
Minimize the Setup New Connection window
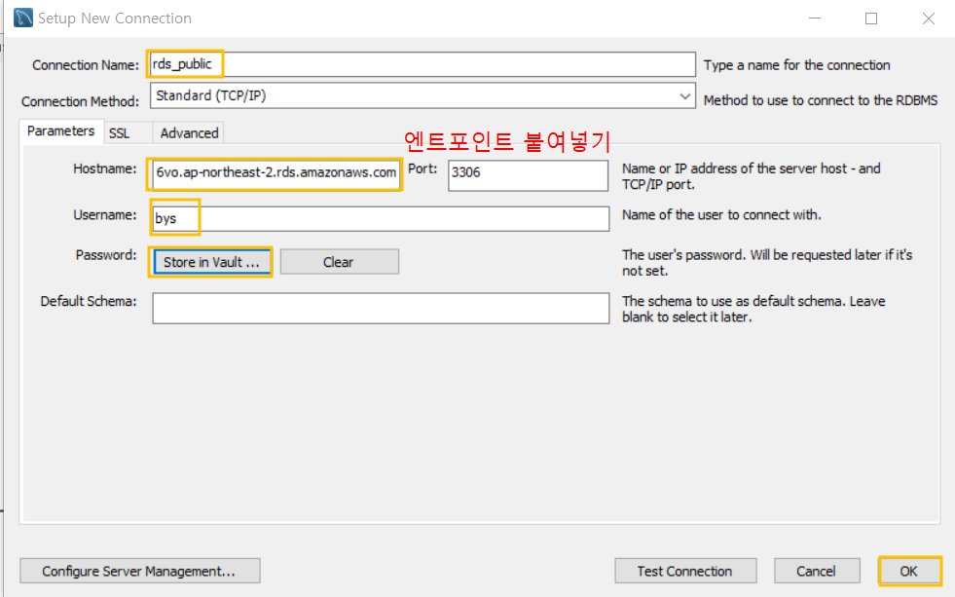tap(815, 19)
